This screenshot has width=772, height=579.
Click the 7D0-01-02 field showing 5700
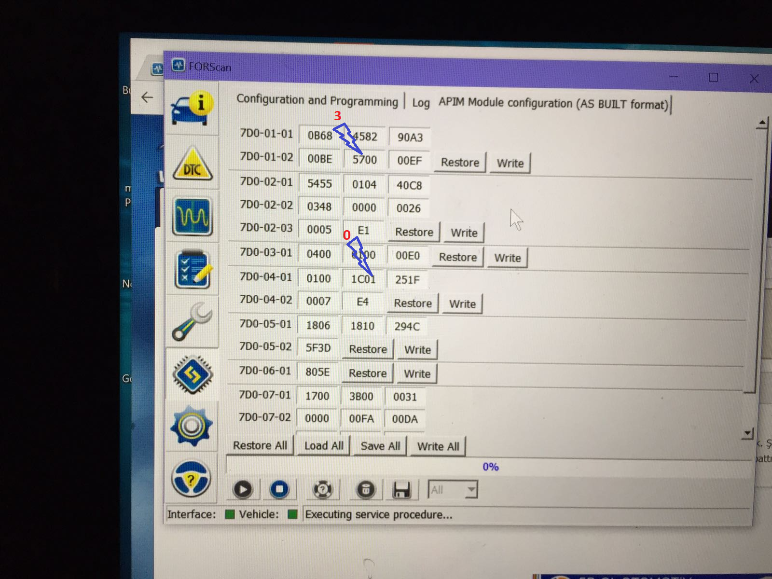(364, 160)
